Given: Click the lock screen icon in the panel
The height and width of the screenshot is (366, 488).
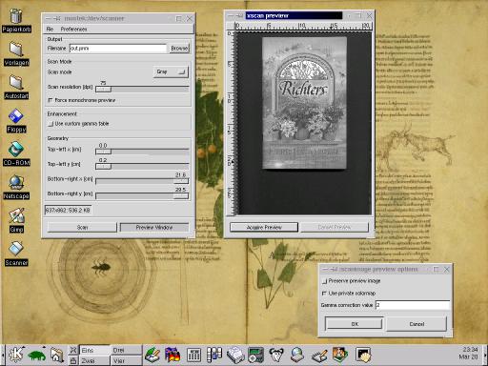Looking at the screenshot, I should point(73,360).
